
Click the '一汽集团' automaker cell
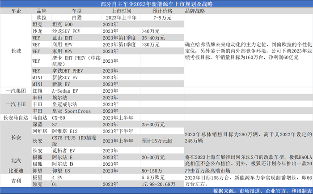pyautogui.click(x=16, y=91)
